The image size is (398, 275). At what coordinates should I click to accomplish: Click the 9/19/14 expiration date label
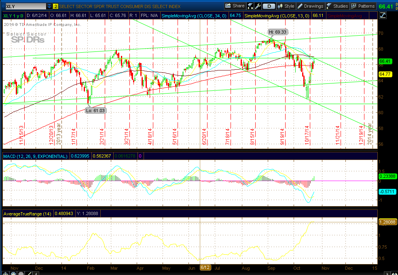[282, 136]
